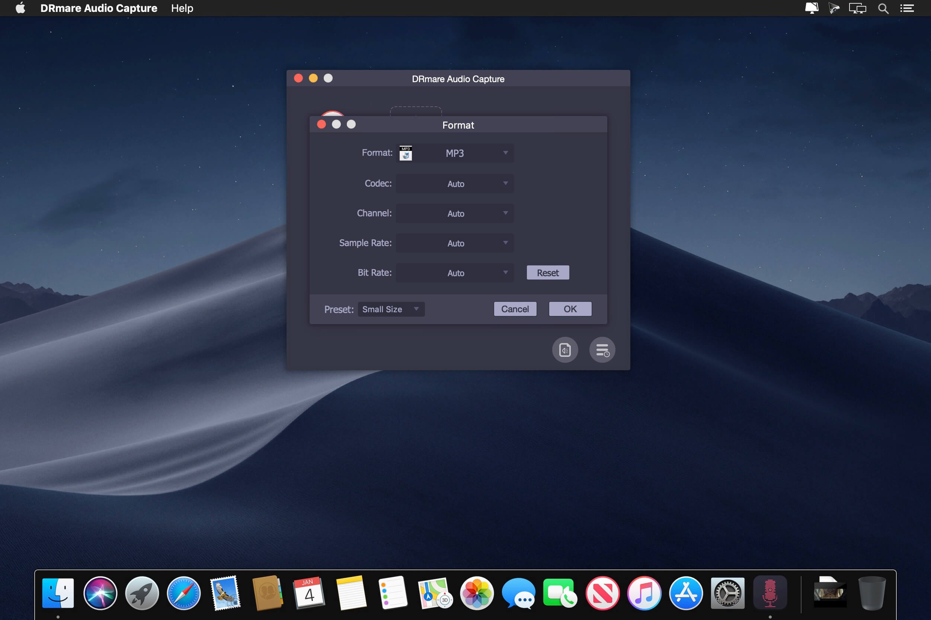This screenshot has height=620, width=931.
Task: Open Safari in the dock
Action: [184, 593]
